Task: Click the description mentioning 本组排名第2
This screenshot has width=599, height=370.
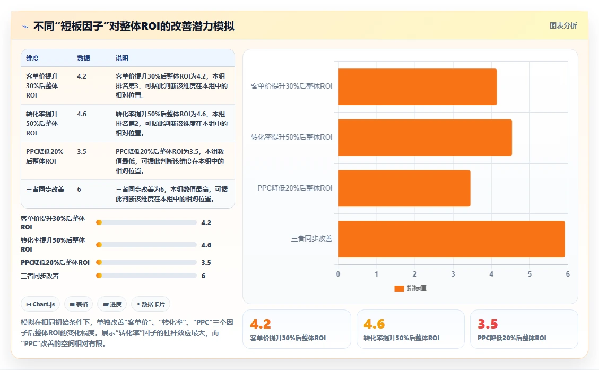Action: click(171, 124)
